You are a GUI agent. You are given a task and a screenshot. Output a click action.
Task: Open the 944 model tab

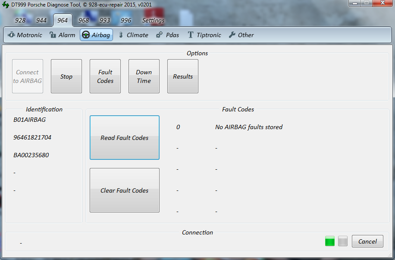(41, 20)
